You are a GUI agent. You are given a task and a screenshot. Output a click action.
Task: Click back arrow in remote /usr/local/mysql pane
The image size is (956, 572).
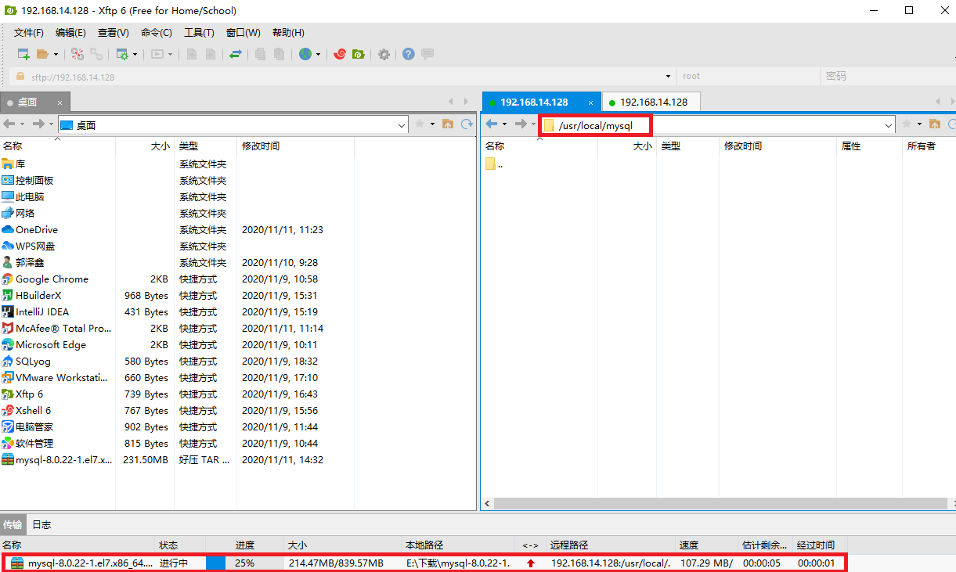tap(492, 124)
